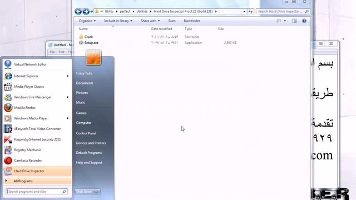Screen dimensions: 356x200
Task: Open recent locations dropdown beside Forward arrow
Action: pos(91,11)
